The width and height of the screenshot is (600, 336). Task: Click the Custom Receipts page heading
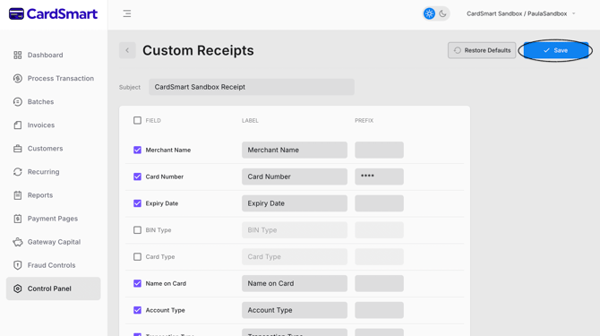coord(198,50)
